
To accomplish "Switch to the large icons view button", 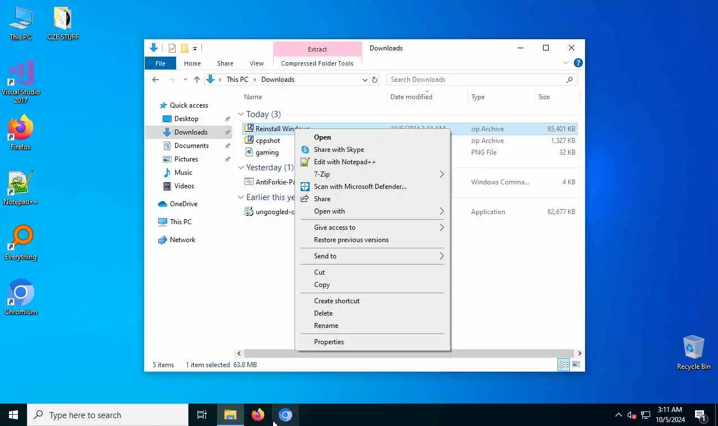I will 576,365.
